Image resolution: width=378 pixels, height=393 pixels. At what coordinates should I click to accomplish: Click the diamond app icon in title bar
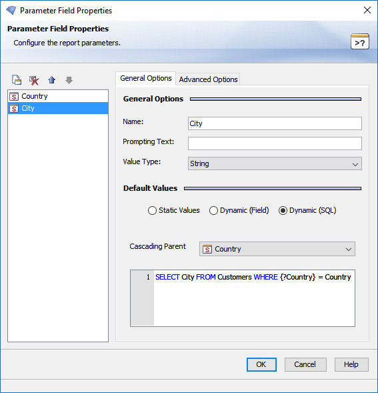click(11, 10)
